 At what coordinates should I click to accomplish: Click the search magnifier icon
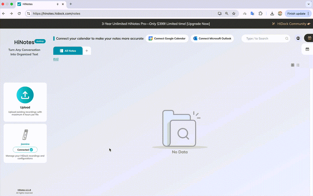pos(287,39)
